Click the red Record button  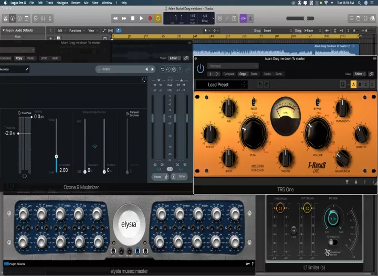150,18
